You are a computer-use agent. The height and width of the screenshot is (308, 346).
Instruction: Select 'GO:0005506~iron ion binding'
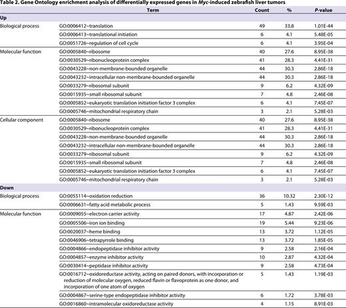coord(92,223)
